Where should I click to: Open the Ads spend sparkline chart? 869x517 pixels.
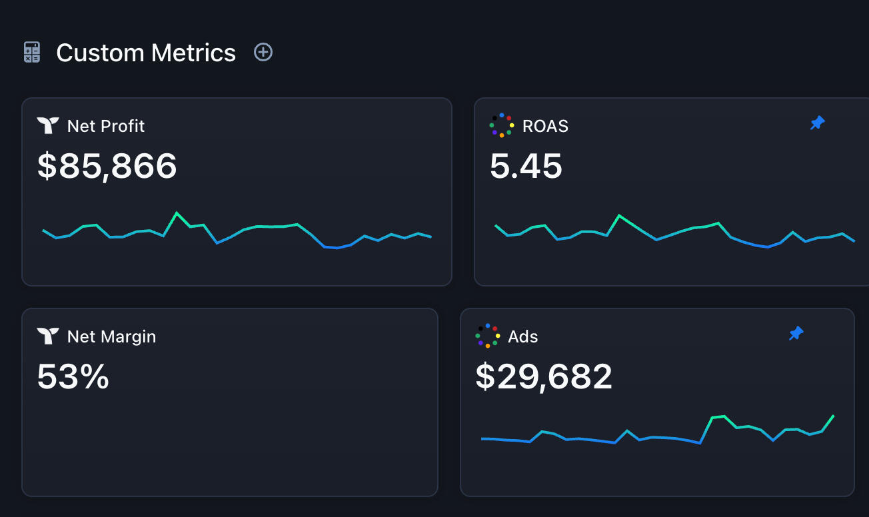pyautogui.click(x=658, y=429)
